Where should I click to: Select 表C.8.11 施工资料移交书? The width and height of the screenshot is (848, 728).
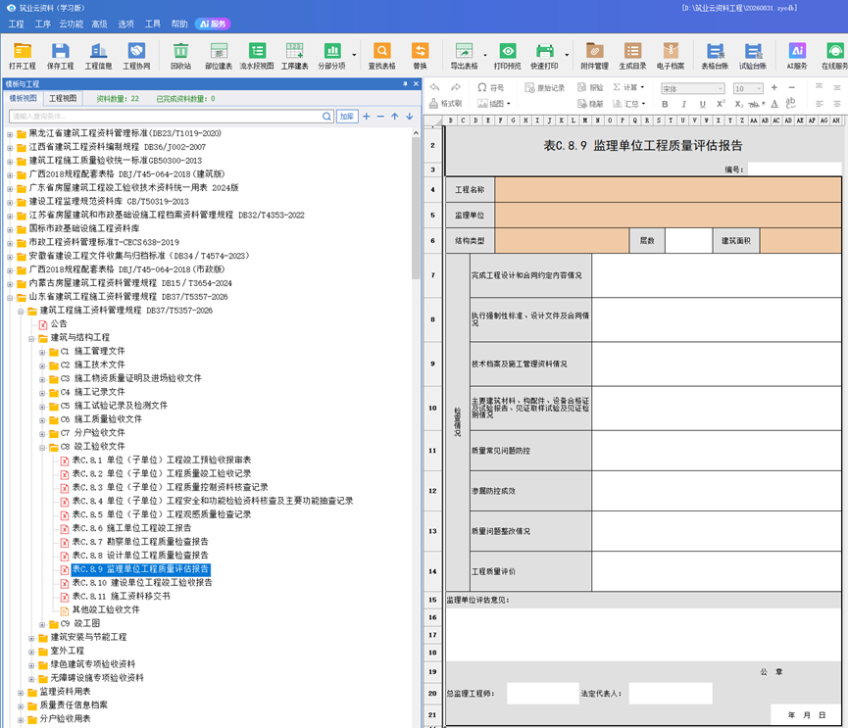pos(122,596)
